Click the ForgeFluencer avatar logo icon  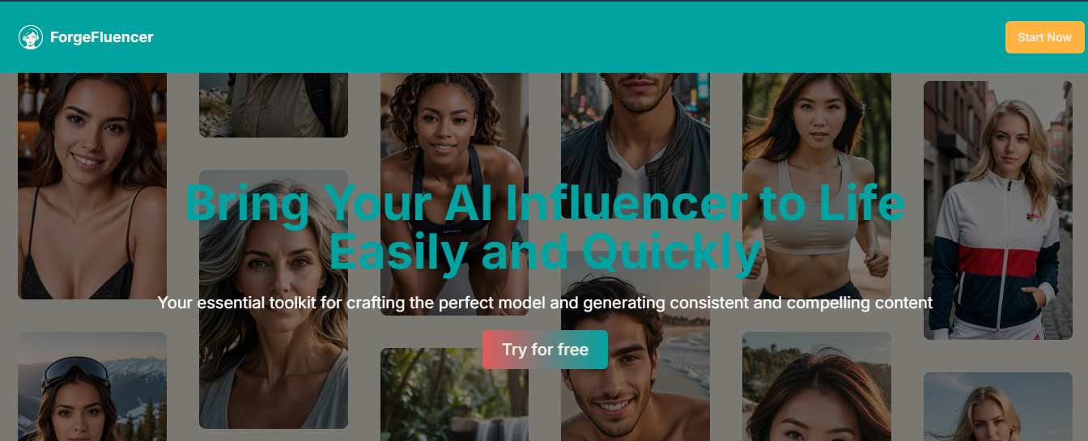click(31, 37)
